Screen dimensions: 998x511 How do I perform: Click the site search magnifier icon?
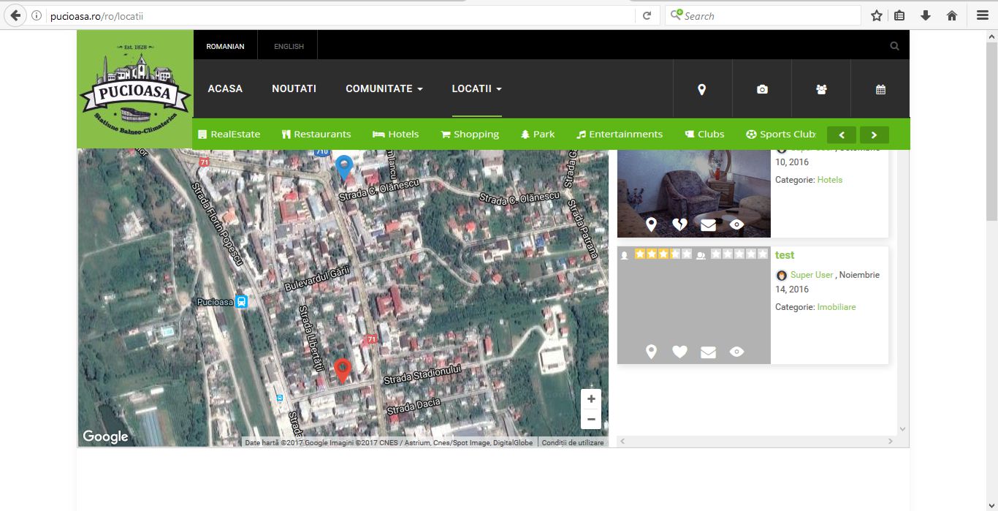tap(894, 46)
